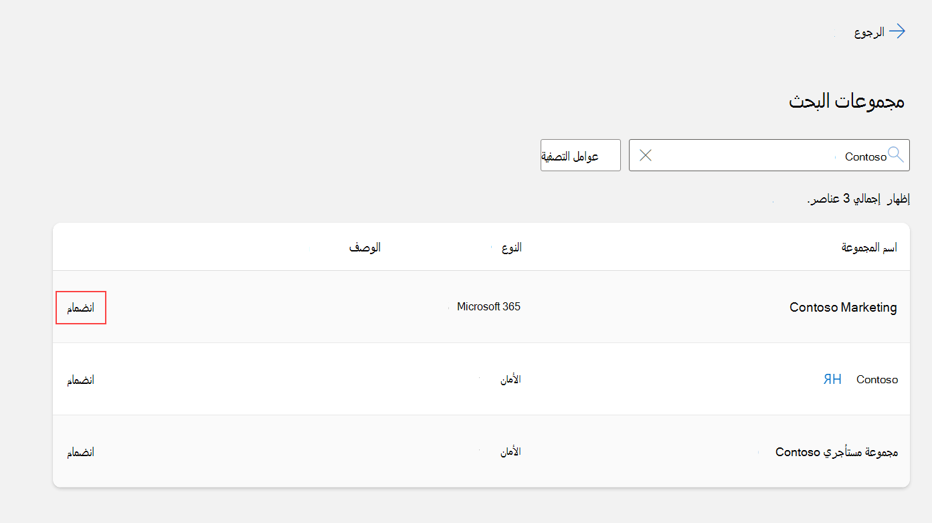Open the Contoso HR group name
This screenshot has width=932, height=523.
(860, 379)
